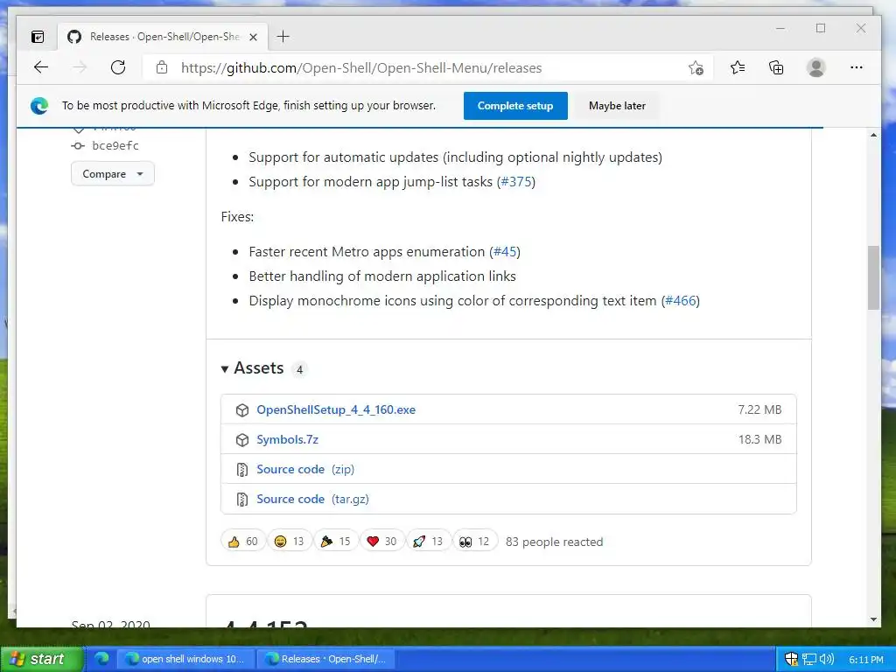
Task: Open issue #375 link
Action: click(516, 182)
